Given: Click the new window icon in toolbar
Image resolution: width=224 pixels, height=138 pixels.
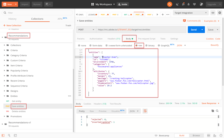Looking at the screenshot, I should pos(48,4).
